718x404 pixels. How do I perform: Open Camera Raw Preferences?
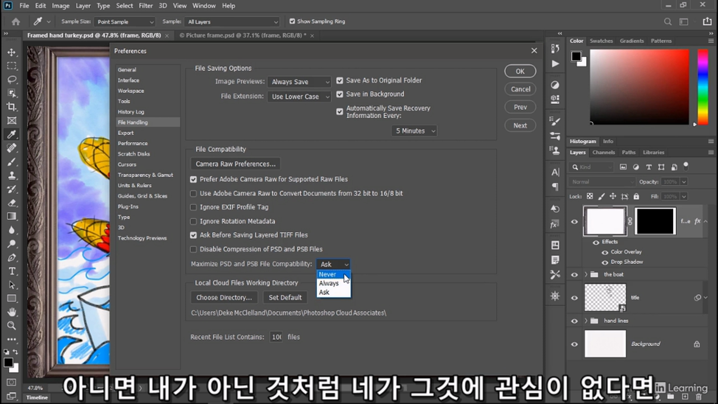click(x=236, y=164)
